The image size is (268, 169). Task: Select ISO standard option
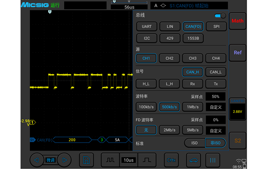pos(194,143)
